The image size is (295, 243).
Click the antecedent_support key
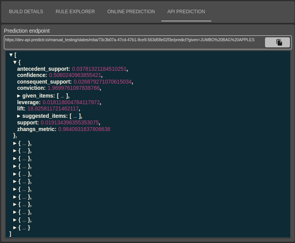click(44, 69)
